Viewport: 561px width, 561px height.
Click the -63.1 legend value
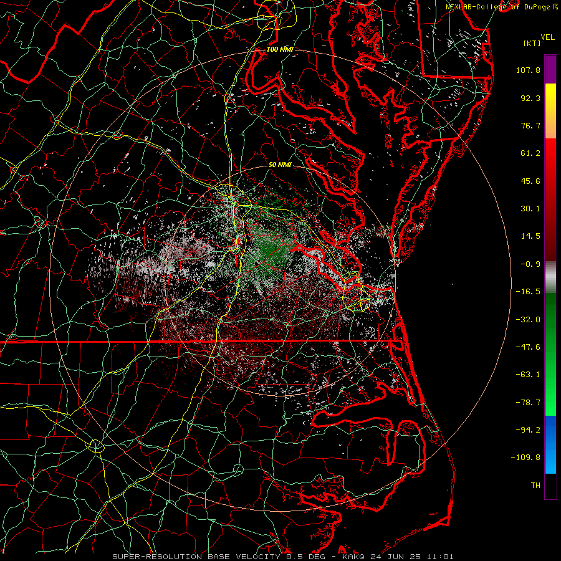click(528, 375)
